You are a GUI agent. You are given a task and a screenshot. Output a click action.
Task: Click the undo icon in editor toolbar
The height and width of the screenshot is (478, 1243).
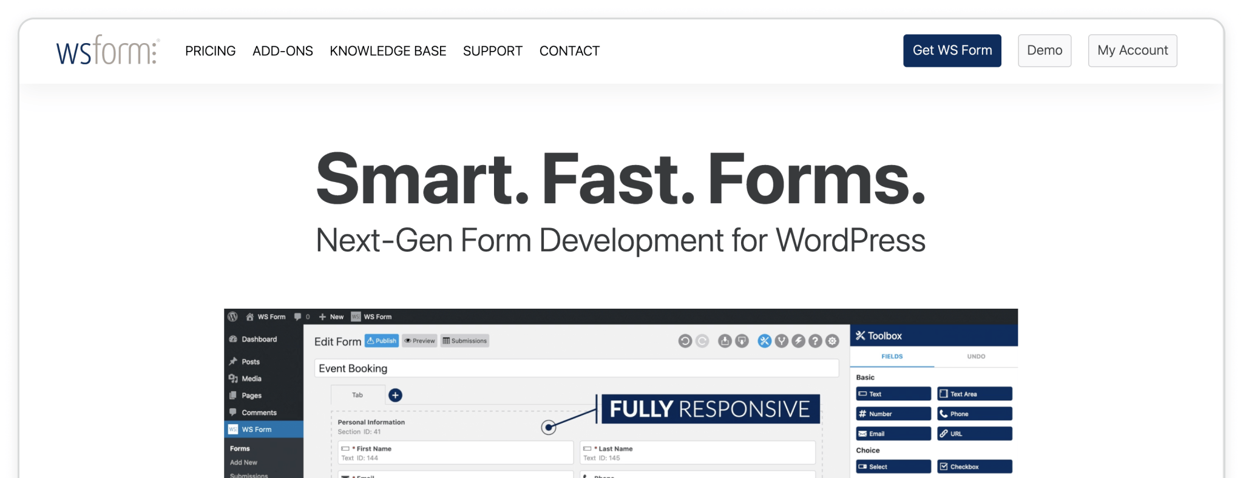click(x=685, y=341)
